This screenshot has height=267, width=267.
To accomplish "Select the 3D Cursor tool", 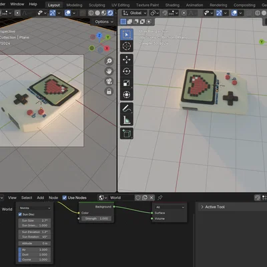I will click(x=127, y=46).
